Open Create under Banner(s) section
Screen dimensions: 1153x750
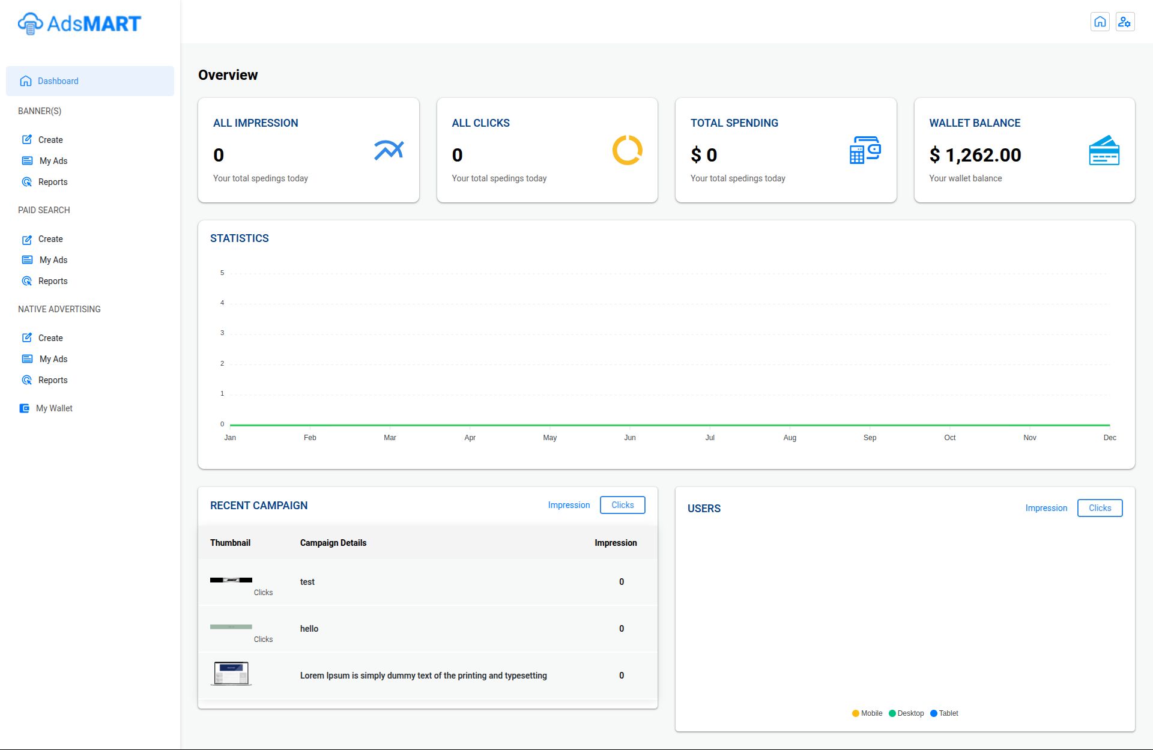click(50, 140)
